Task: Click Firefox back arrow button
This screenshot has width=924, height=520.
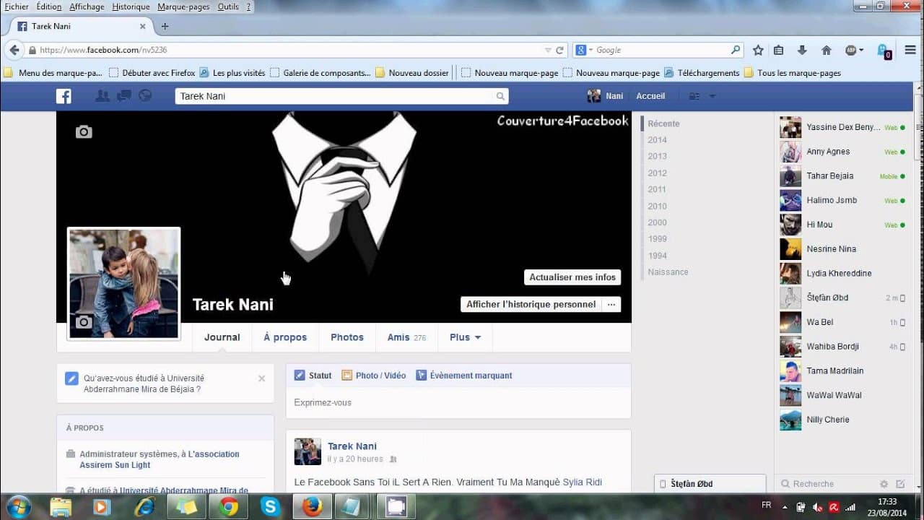Action: coord(14,50)
